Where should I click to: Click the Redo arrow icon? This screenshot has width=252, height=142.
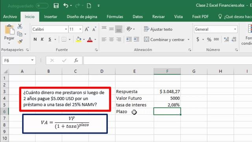(x=78, y=6)
